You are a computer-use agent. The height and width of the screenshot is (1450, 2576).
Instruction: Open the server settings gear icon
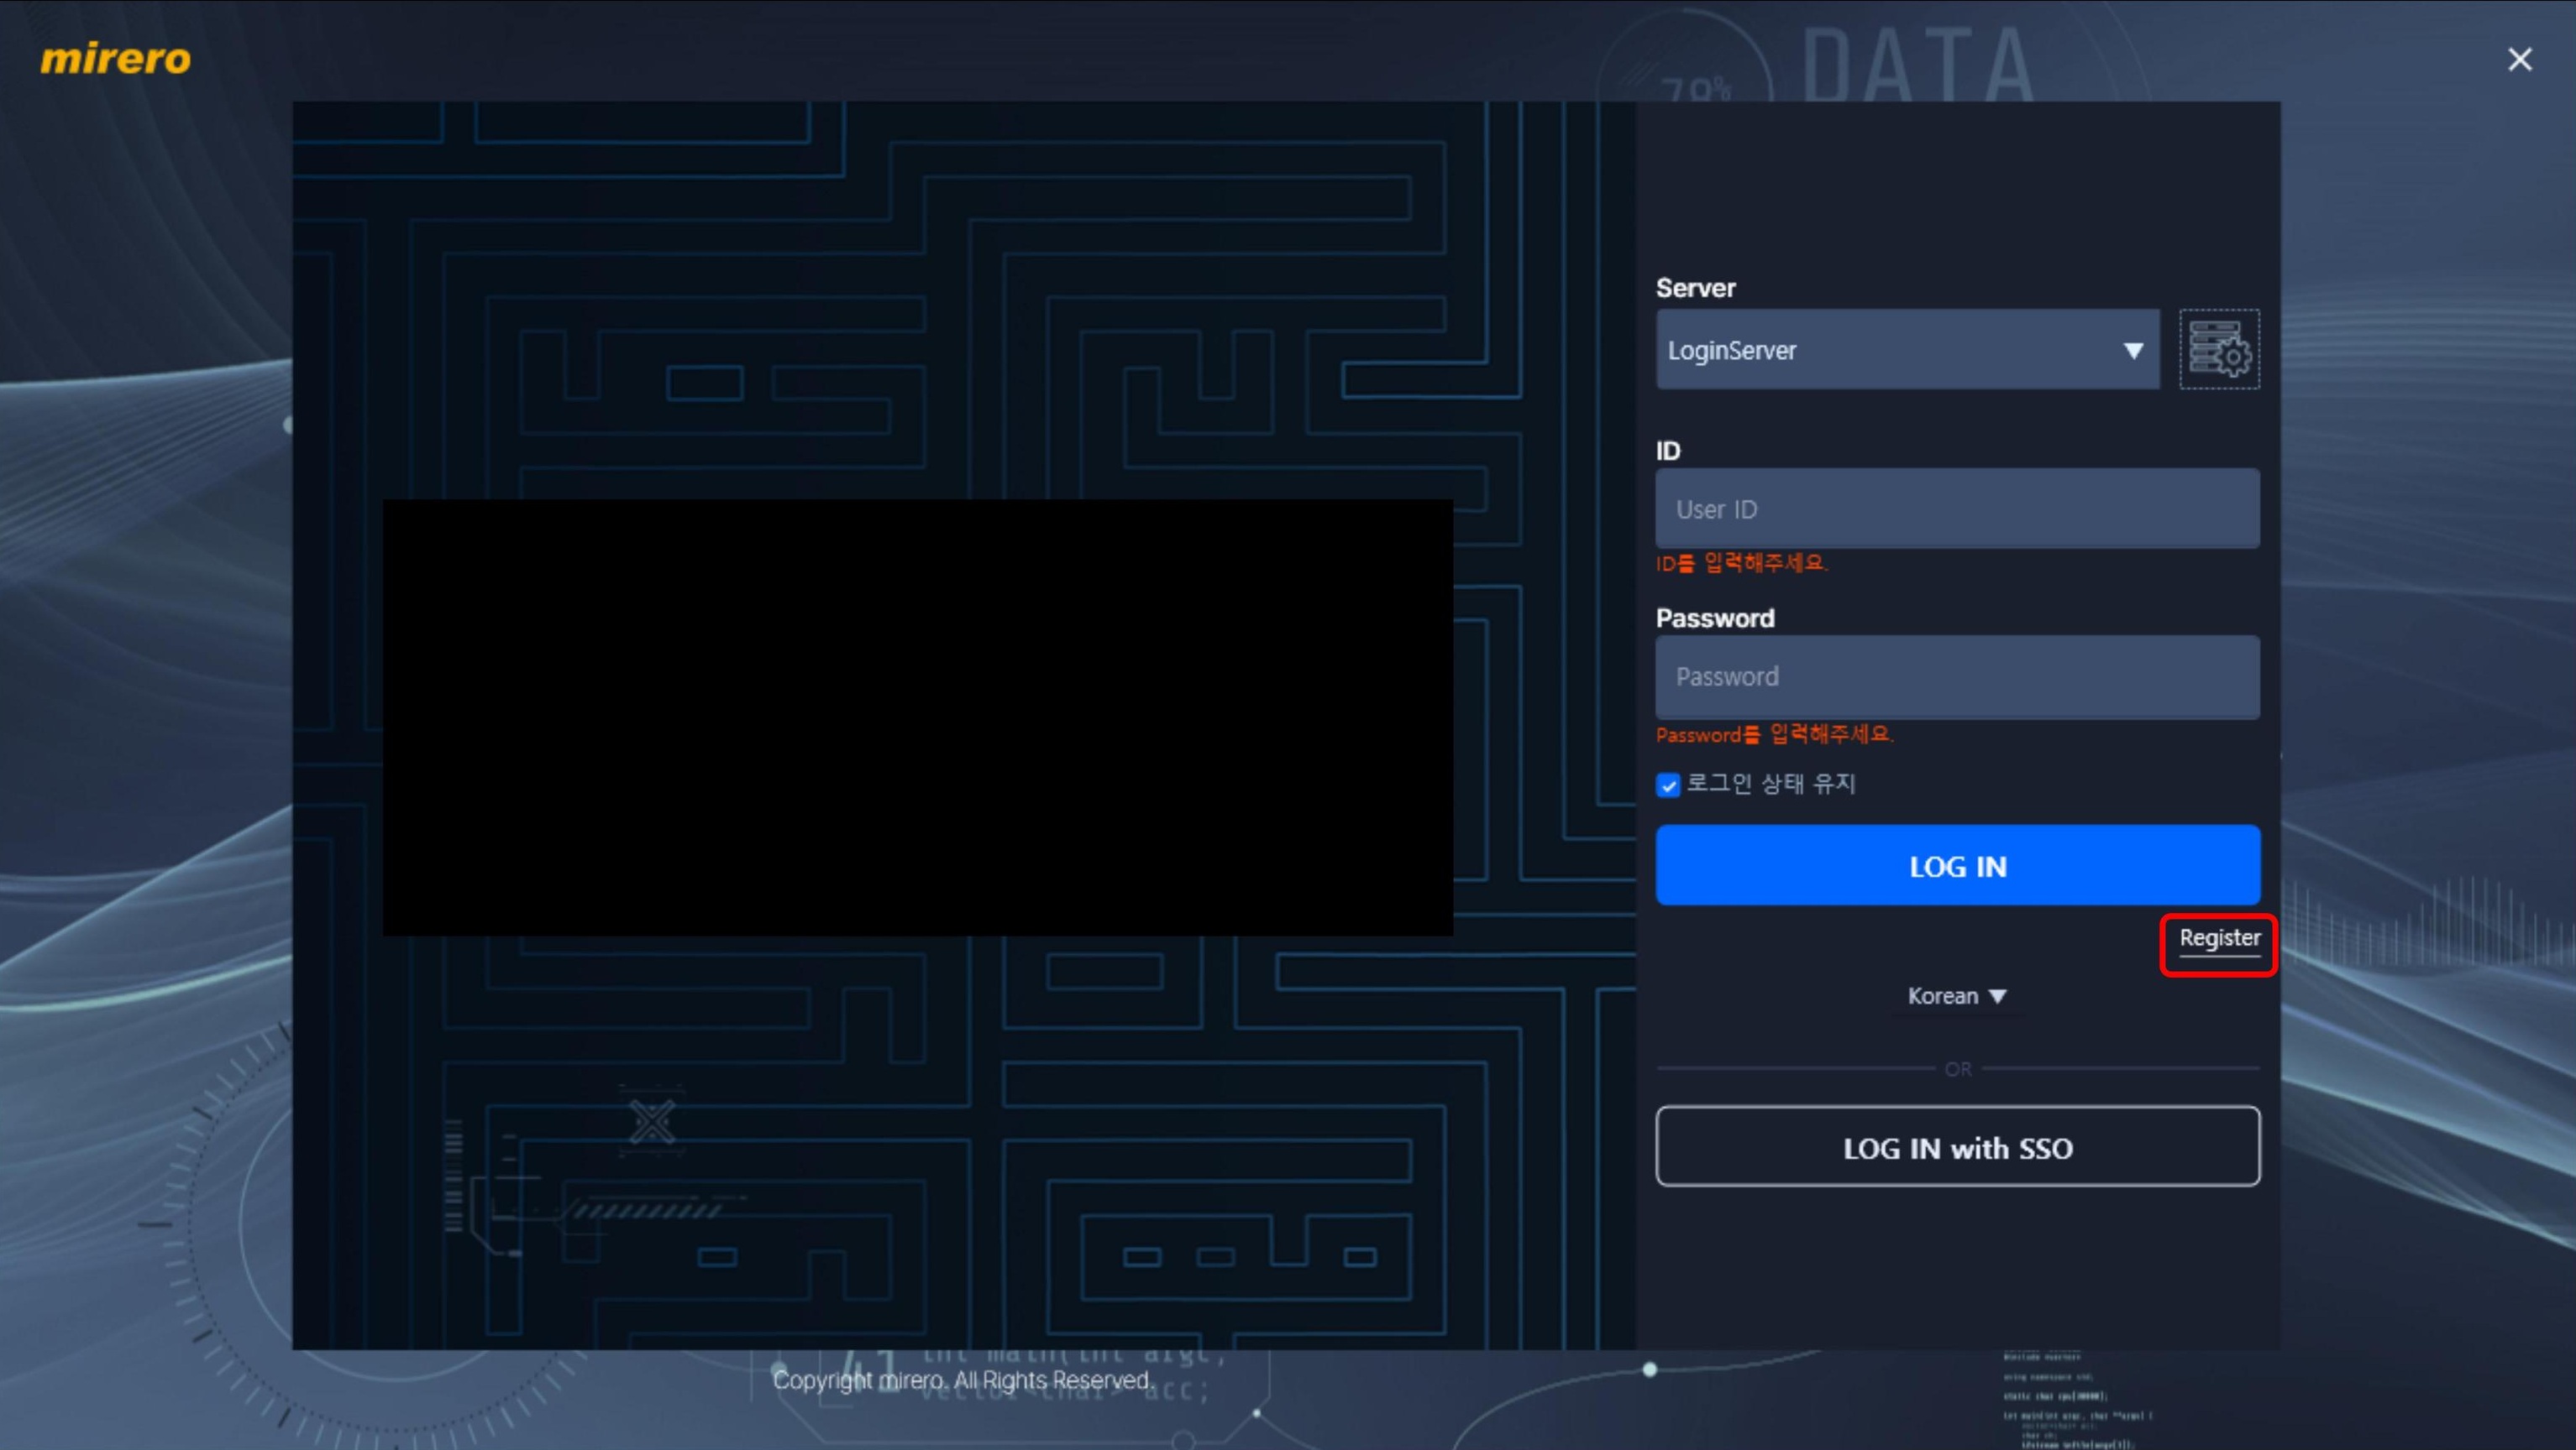click(x=2218, y=349)
